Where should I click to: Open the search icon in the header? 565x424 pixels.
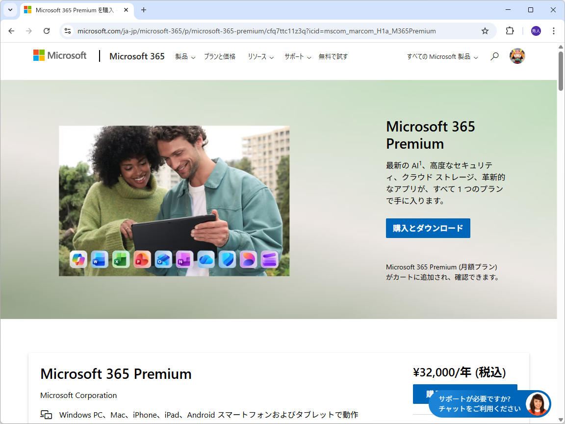point(494,56)
